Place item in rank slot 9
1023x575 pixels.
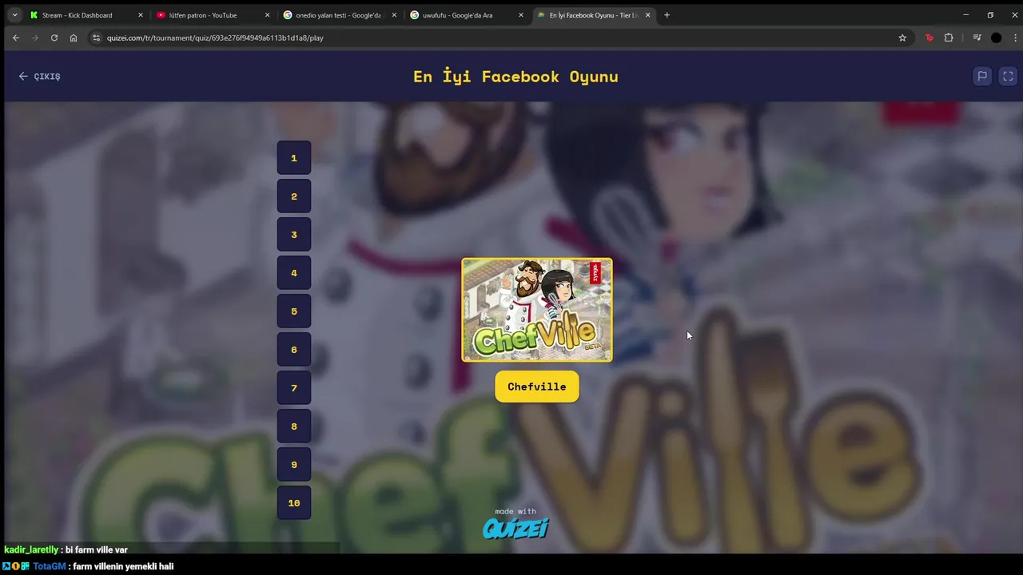tap(294, 465)
